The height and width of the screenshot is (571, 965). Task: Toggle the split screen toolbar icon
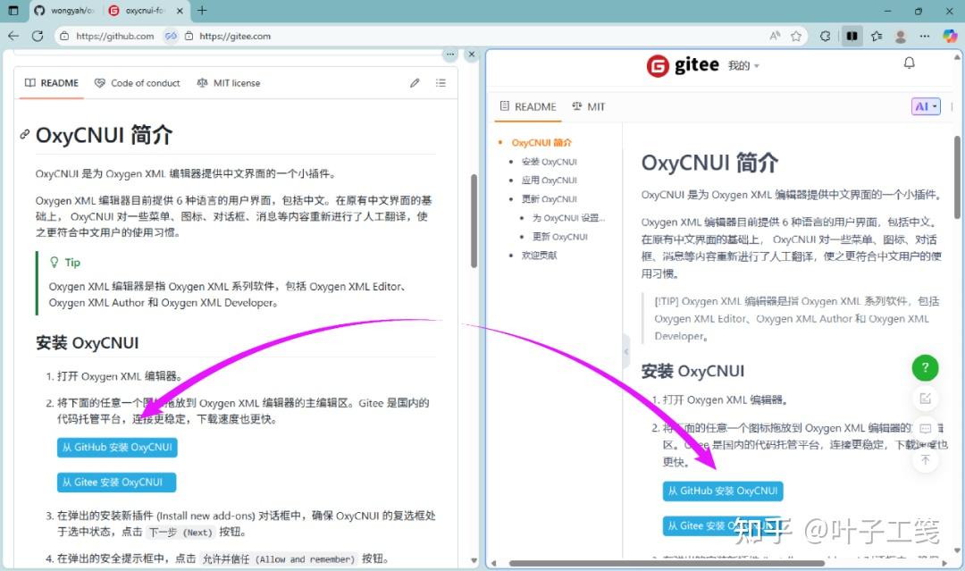852,36
